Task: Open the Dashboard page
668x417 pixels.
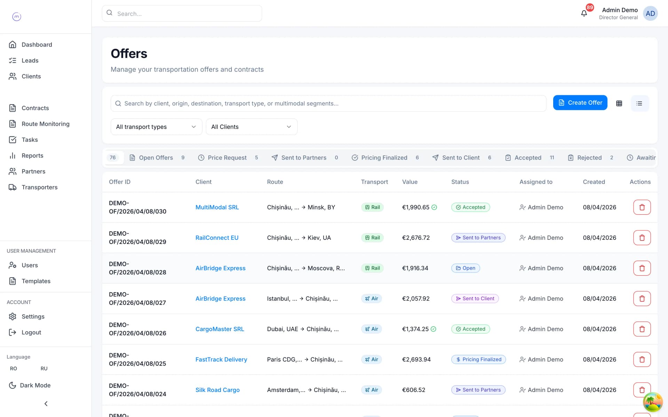Action: (x=46, y=45)
